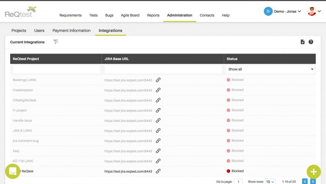Click the clear filter funnel icon

click(x=56, y=42)
